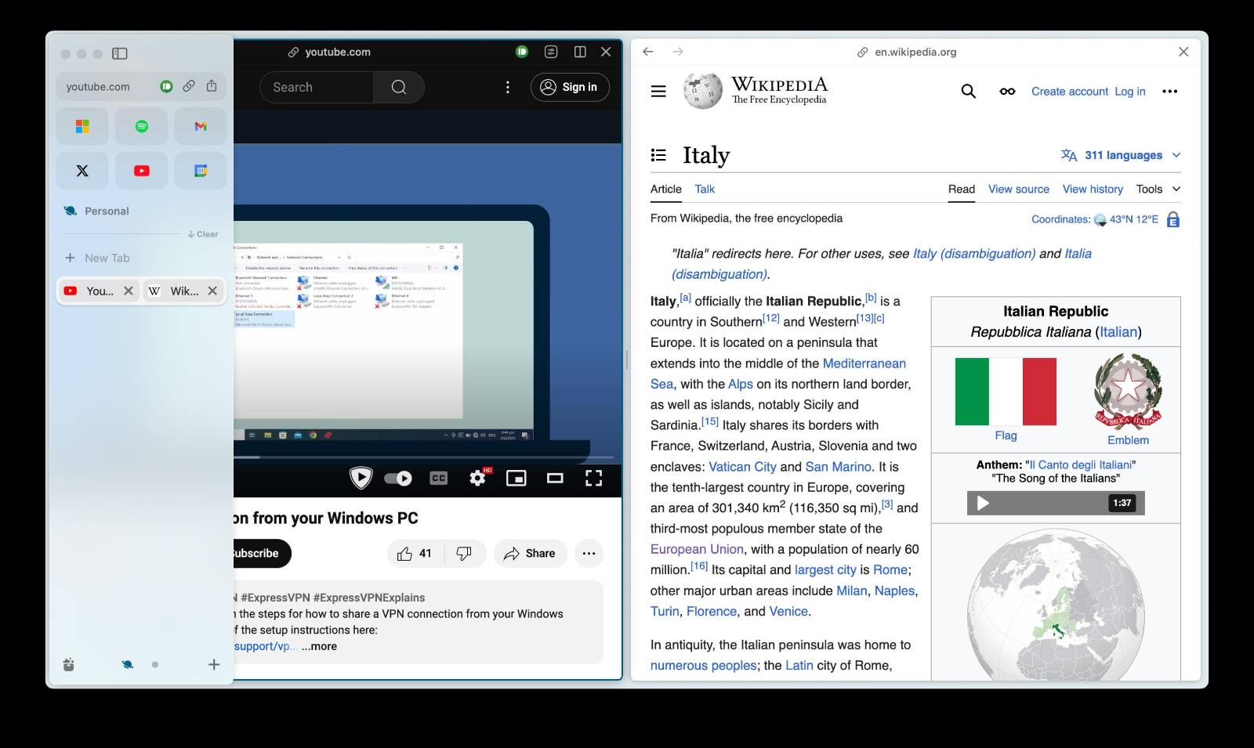Screen dimensions: 1254x748
Task: Open the archive icon at sidebar bottom
Action: (x=69, y=665)
